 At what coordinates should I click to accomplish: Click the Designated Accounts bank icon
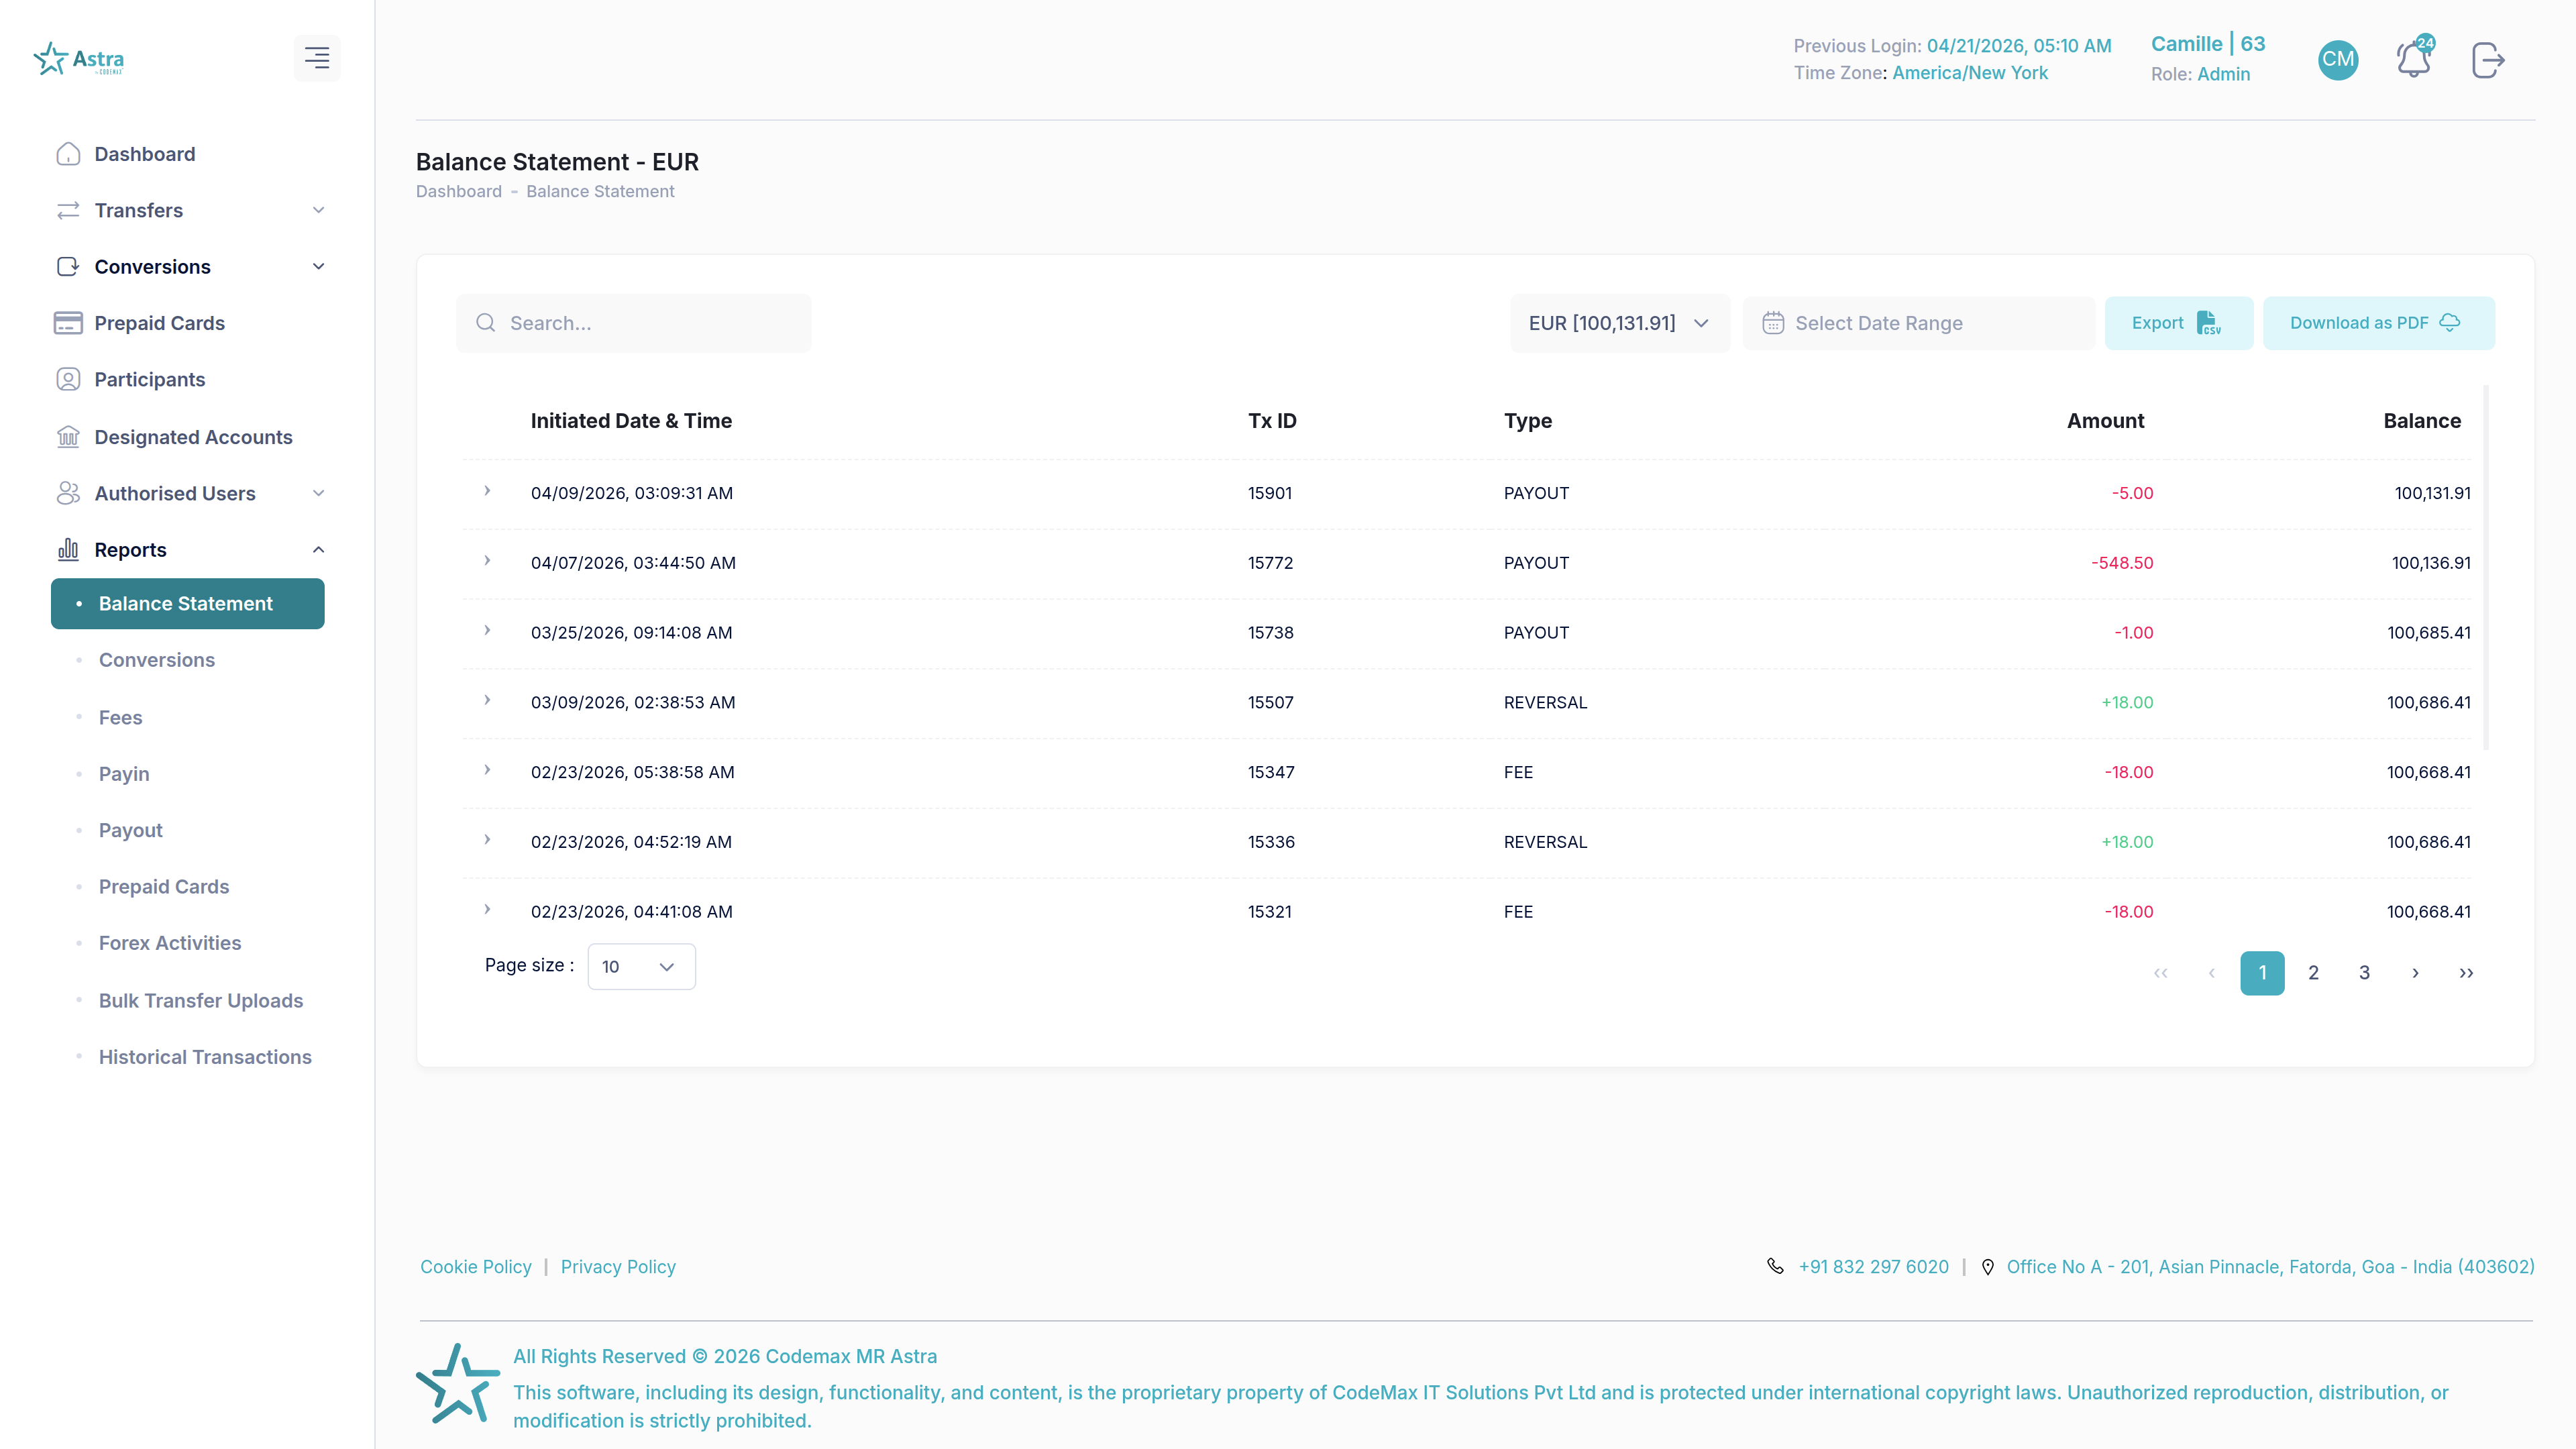click(x=68, y=437)
